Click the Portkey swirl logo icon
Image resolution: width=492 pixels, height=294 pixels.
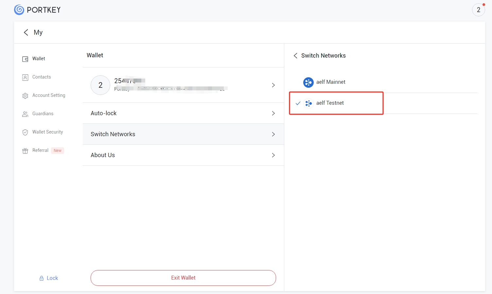[x=19, y=10]
